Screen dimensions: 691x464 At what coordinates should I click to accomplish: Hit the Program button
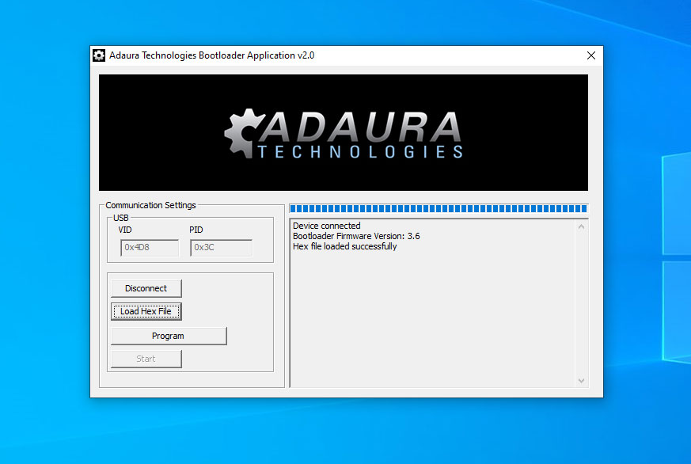168,336
